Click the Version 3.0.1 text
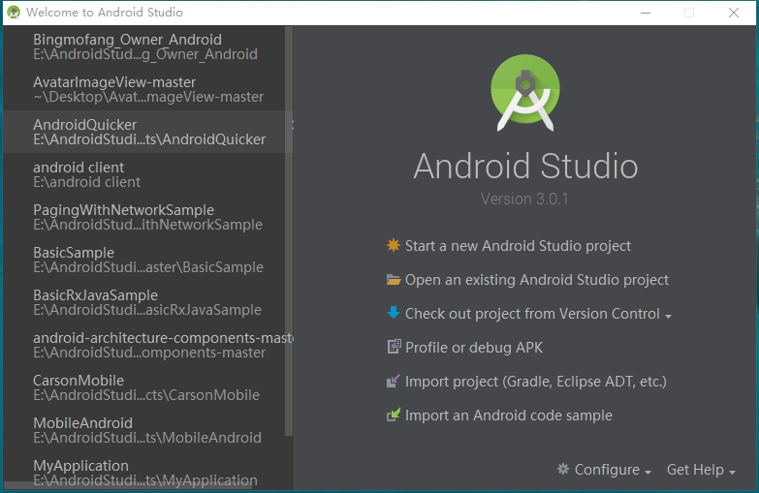This screenshot has width=759, height=493. click(x=524, y=199)
